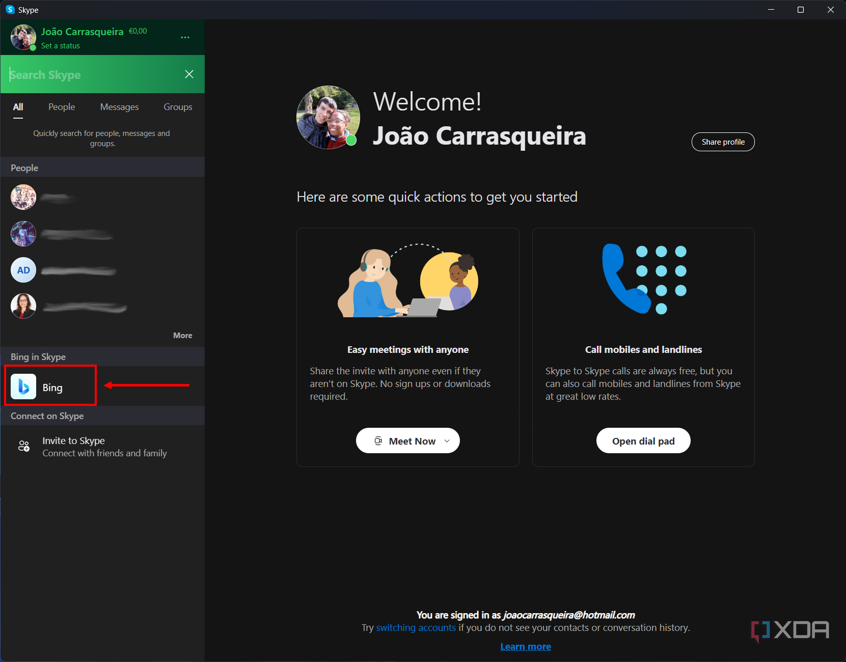846x662 pixels.
Task: Click Set a status
Action: coord(60,45)
